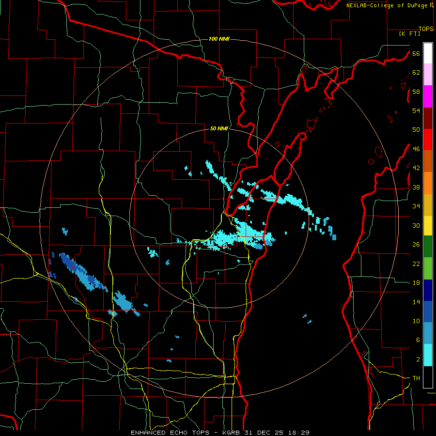The width and height of the screenshot is (436, 436).
Task: Click the black threshold swatch at legend bottom
Action: tap(428, 377)
